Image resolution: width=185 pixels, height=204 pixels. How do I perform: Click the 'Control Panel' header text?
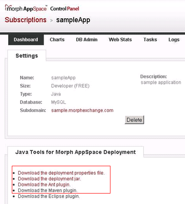pyautogui.click(x=65, y=9)
